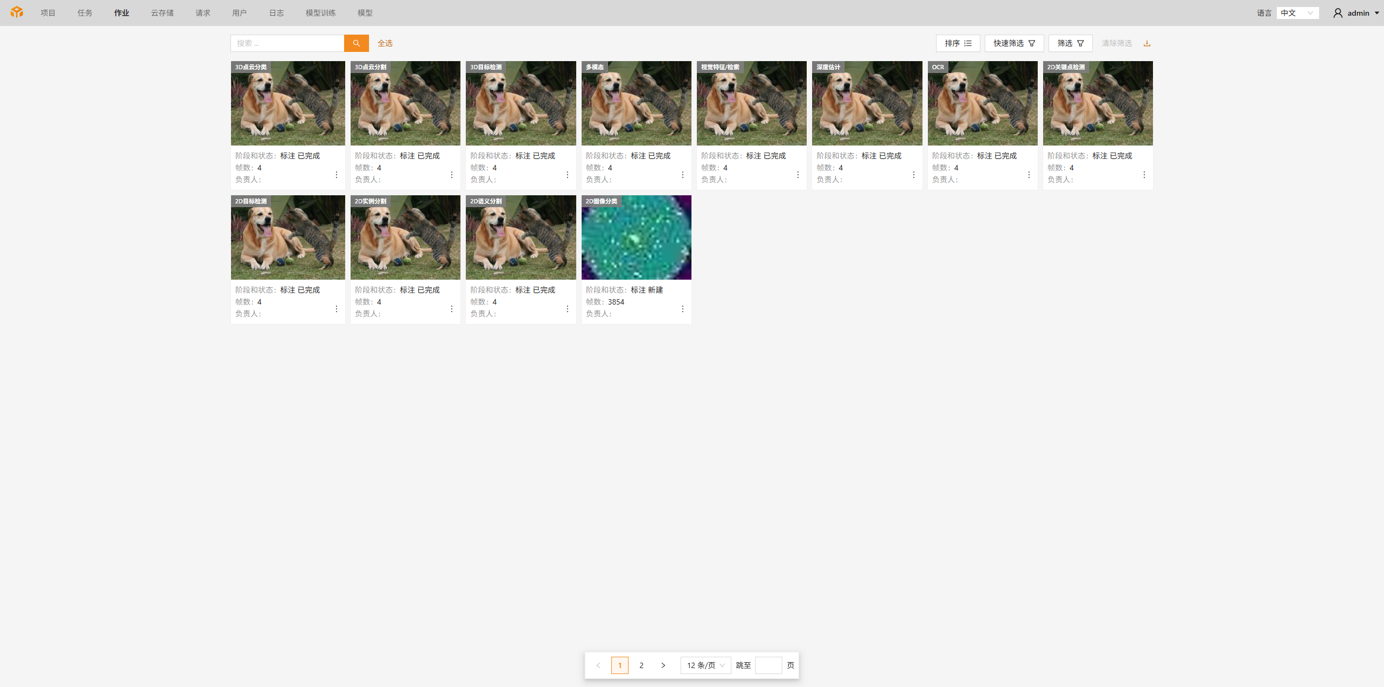This screenshot has height=687, width=1384.
Task: Open the 多模态 job thumbnail
Action: (x=636, y=103)
